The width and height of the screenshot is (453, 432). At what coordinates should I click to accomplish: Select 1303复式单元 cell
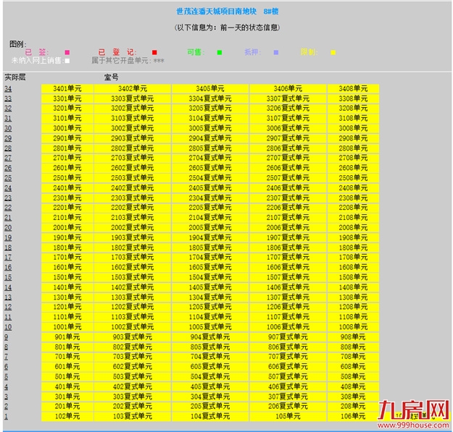click(133, 297)
